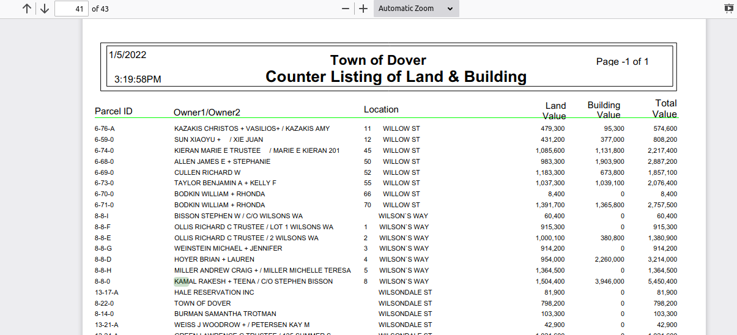Select HOYER BRIAN + LAUREN
This screenshot has width=737, height=335.
coord(214,260)
